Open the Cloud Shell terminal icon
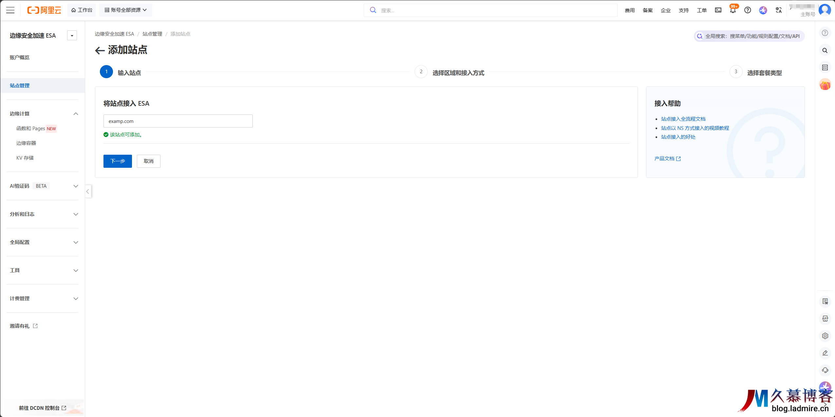The height and width of the screenshot is (417, 835). pyautogui.click(x=718, y=10)
